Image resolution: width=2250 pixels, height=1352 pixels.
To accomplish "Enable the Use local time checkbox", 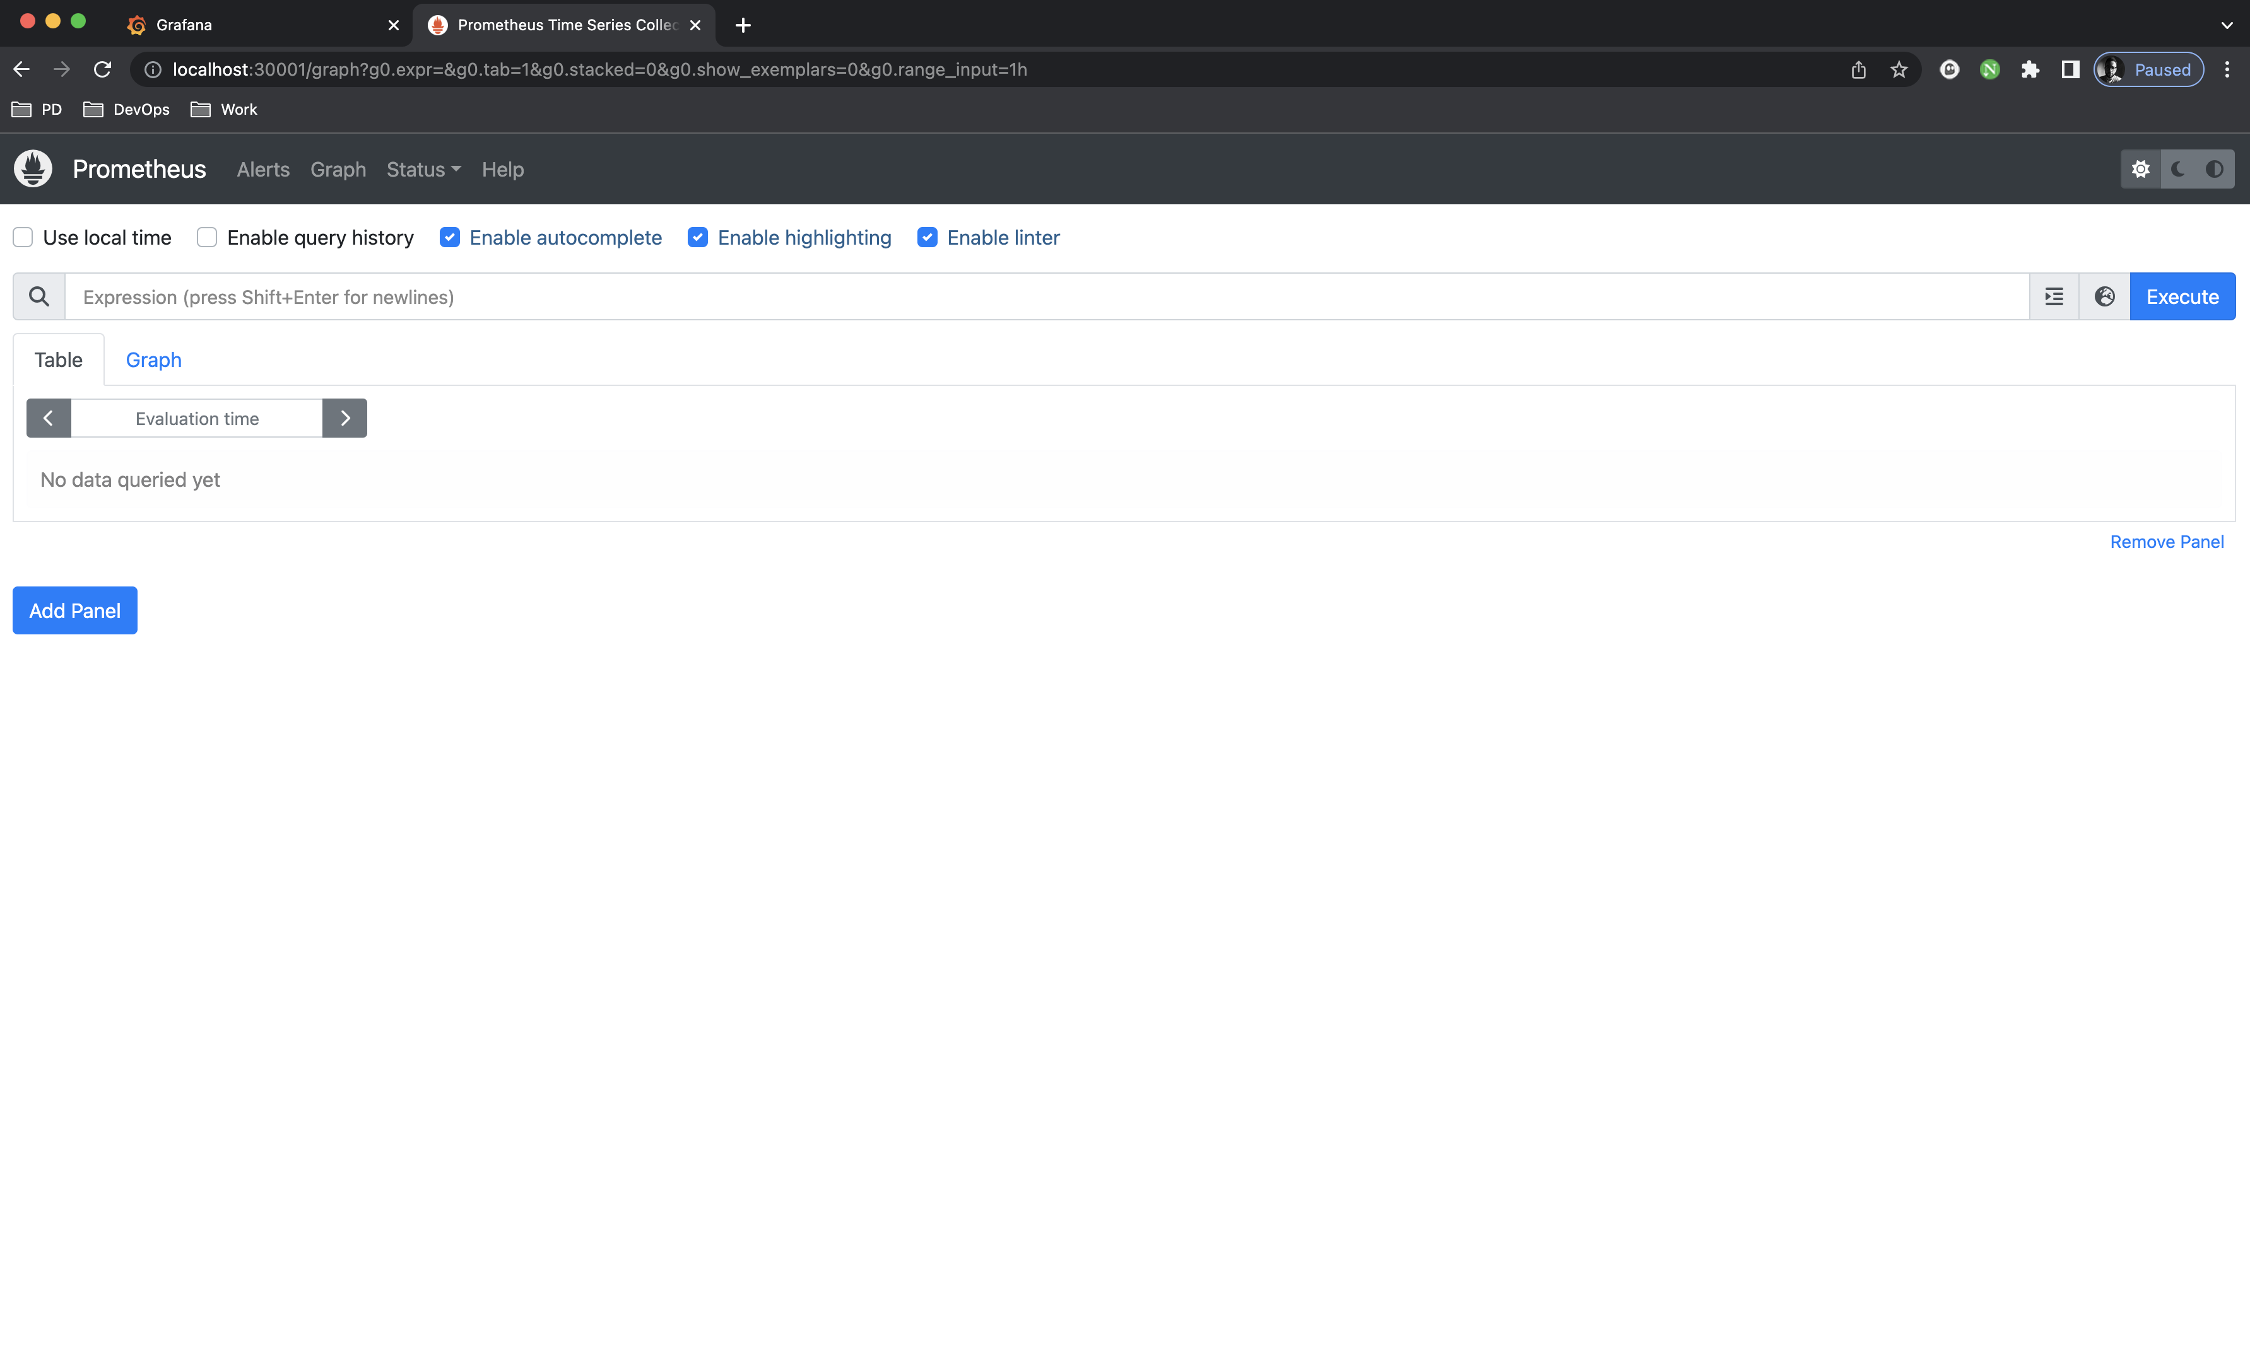I will (x=23, y=238).
